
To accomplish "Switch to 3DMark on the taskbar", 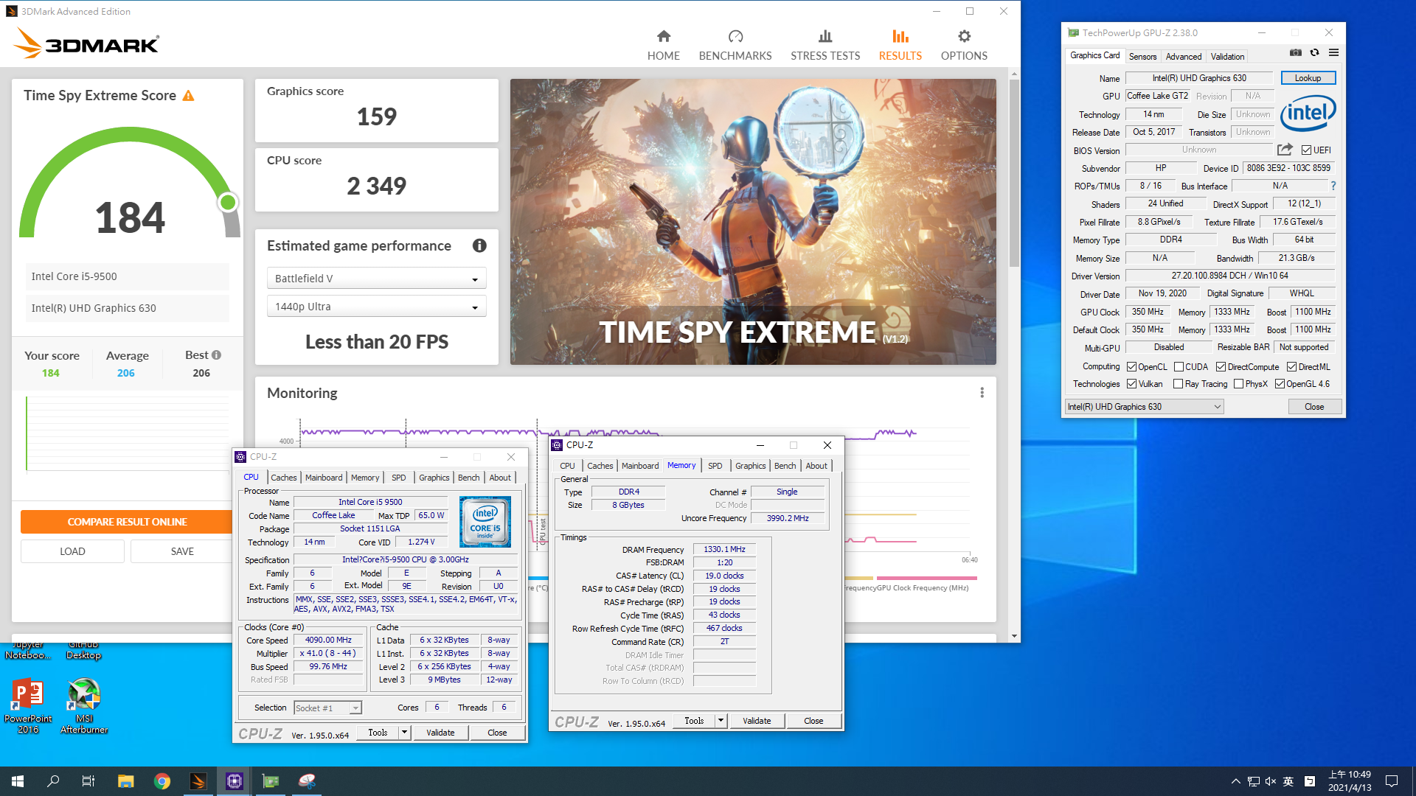I will click(198, 781).
